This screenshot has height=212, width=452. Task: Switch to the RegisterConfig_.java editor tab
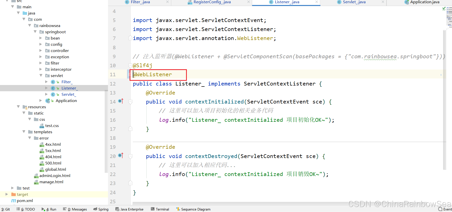pyautogui.click(x=212, y=2)
